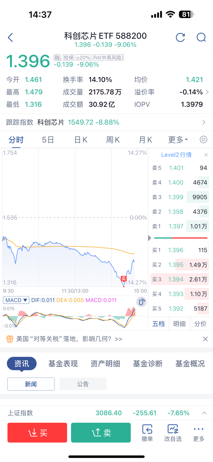Open search via the magnifier icon

201,37
